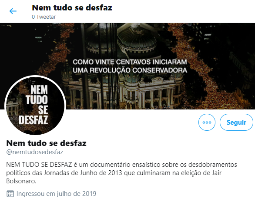Screen dimensions: 255x202
Task: Click the theatre dome in the banner
Action: coord(136,39)
